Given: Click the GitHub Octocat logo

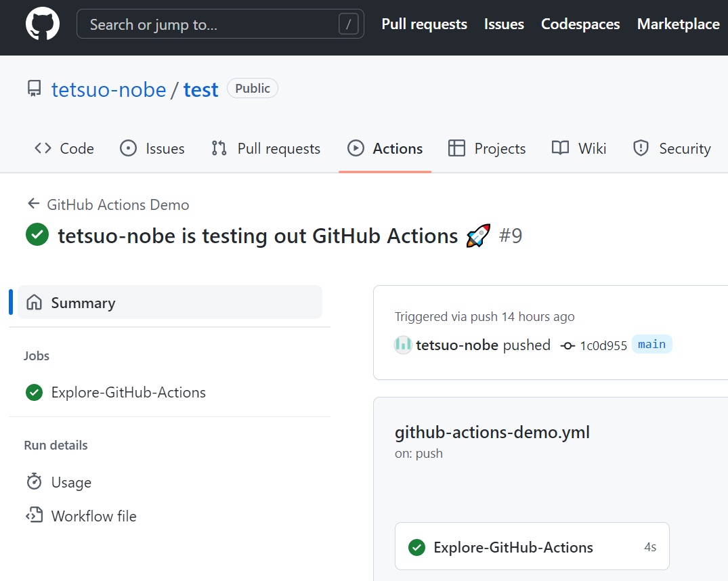Looking at the screenshot, I should coord(43,24).
